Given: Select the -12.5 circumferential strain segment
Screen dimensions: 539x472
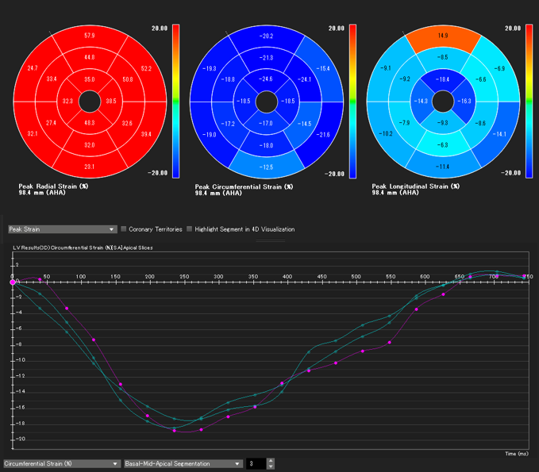Looking at the screenshot, I should point(267,167).
